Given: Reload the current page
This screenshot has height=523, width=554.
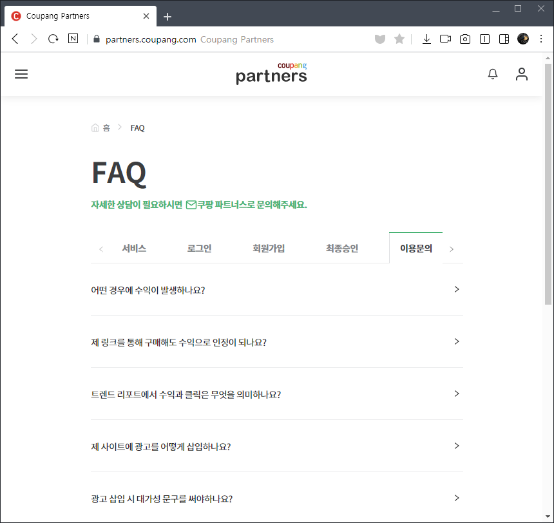Looking at the screenshot, I should (x=53, y=39).
